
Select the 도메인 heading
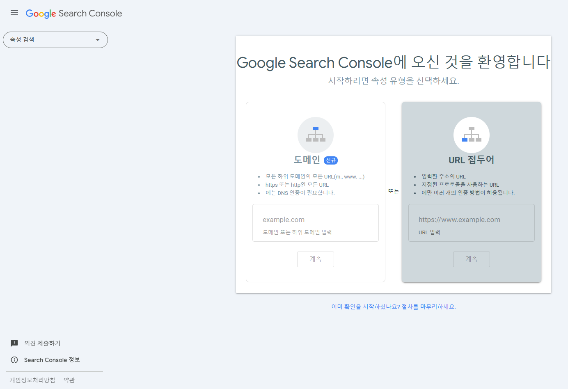pos(307,160)
